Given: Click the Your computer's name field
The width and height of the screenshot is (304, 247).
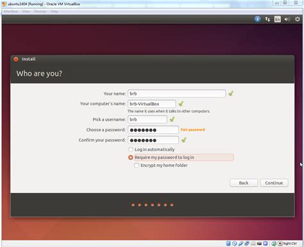Looking at the screenshot, I should click(x=152, y=104).
